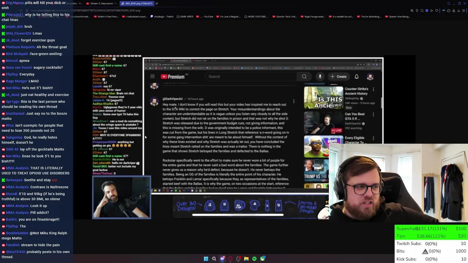468x263 pixels.
Task: Open Opera browser from the taskbar
Action: (x=230, y=259)
